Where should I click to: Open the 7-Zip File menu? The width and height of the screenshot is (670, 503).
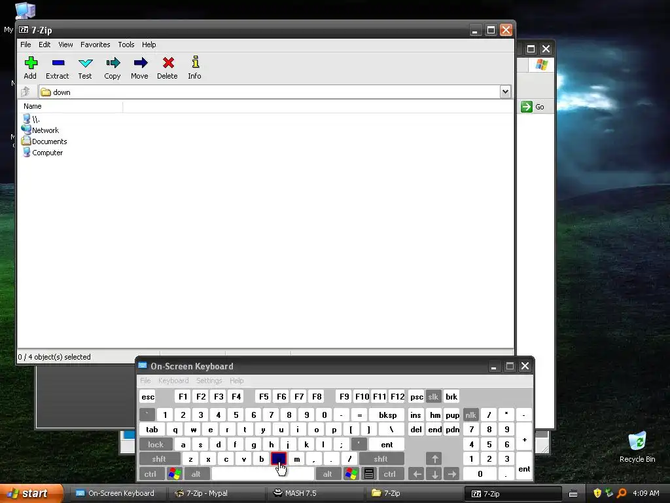pos(26,45)
